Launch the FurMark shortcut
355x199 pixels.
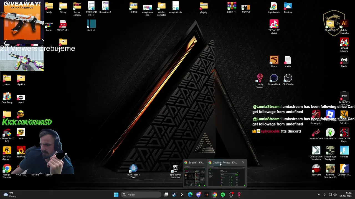click(21, 152)
